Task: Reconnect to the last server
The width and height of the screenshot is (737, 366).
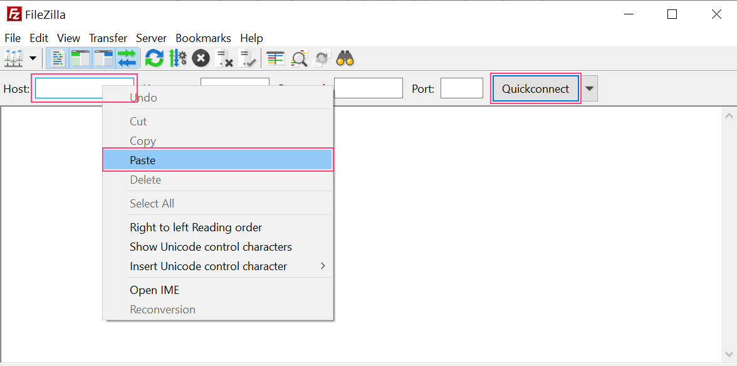Action: tap(247, 58)
